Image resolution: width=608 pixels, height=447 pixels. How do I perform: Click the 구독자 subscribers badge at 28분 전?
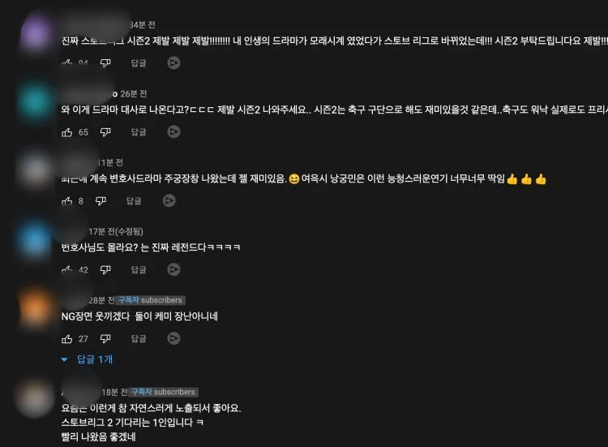[151, 300]
